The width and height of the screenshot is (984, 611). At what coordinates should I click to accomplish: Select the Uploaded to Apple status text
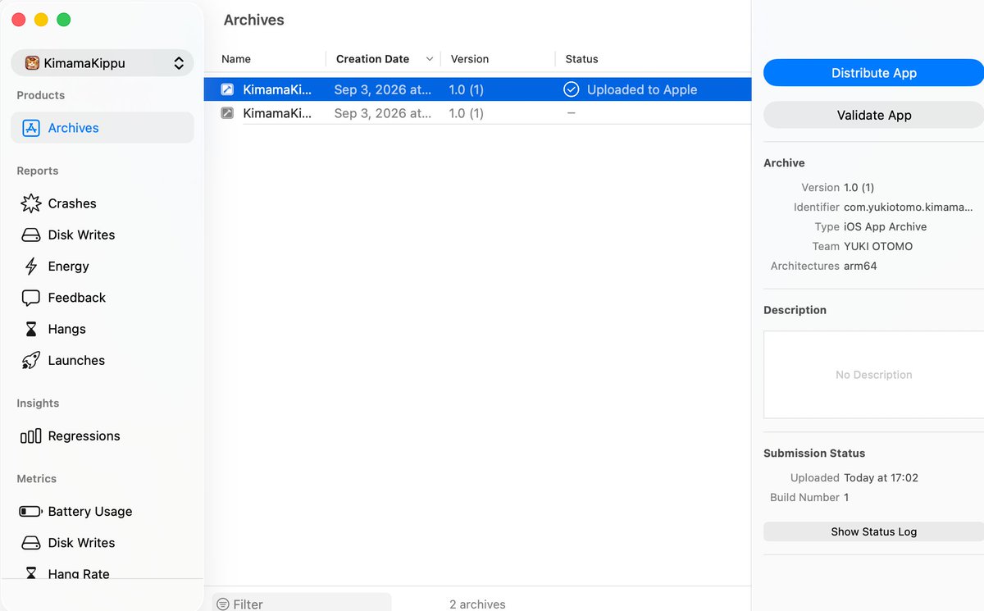tap(642, 90)
